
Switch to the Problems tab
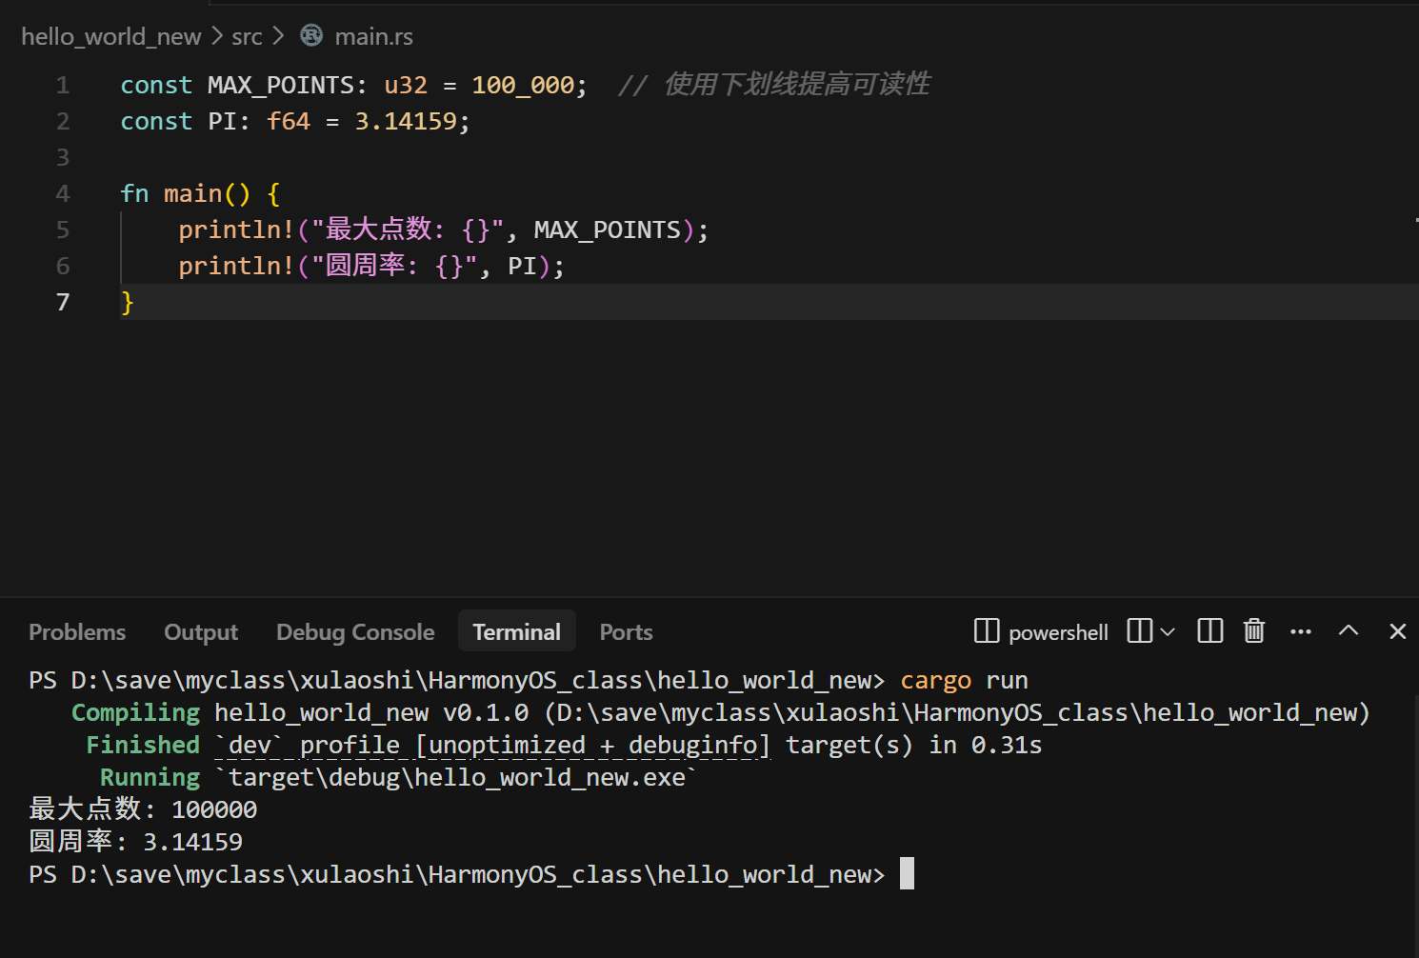(77, 632)
